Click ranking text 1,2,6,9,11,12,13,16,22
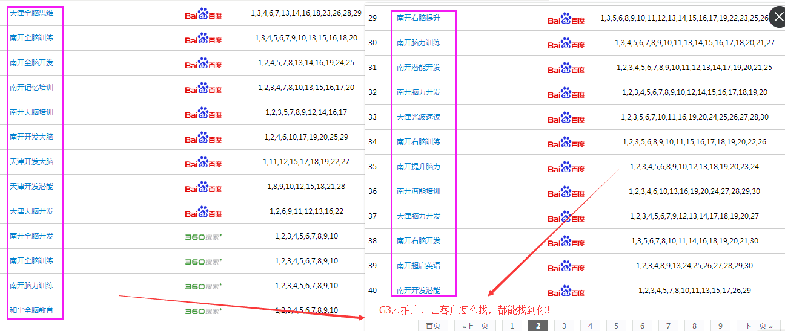785x331 pixels. [306, 211]
